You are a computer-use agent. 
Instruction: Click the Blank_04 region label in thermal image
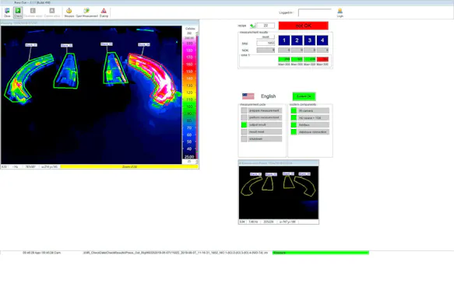pos(144,44)
